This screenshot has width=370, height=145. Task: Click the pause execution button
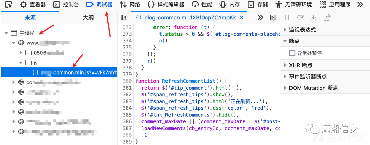tap(287, 18)
